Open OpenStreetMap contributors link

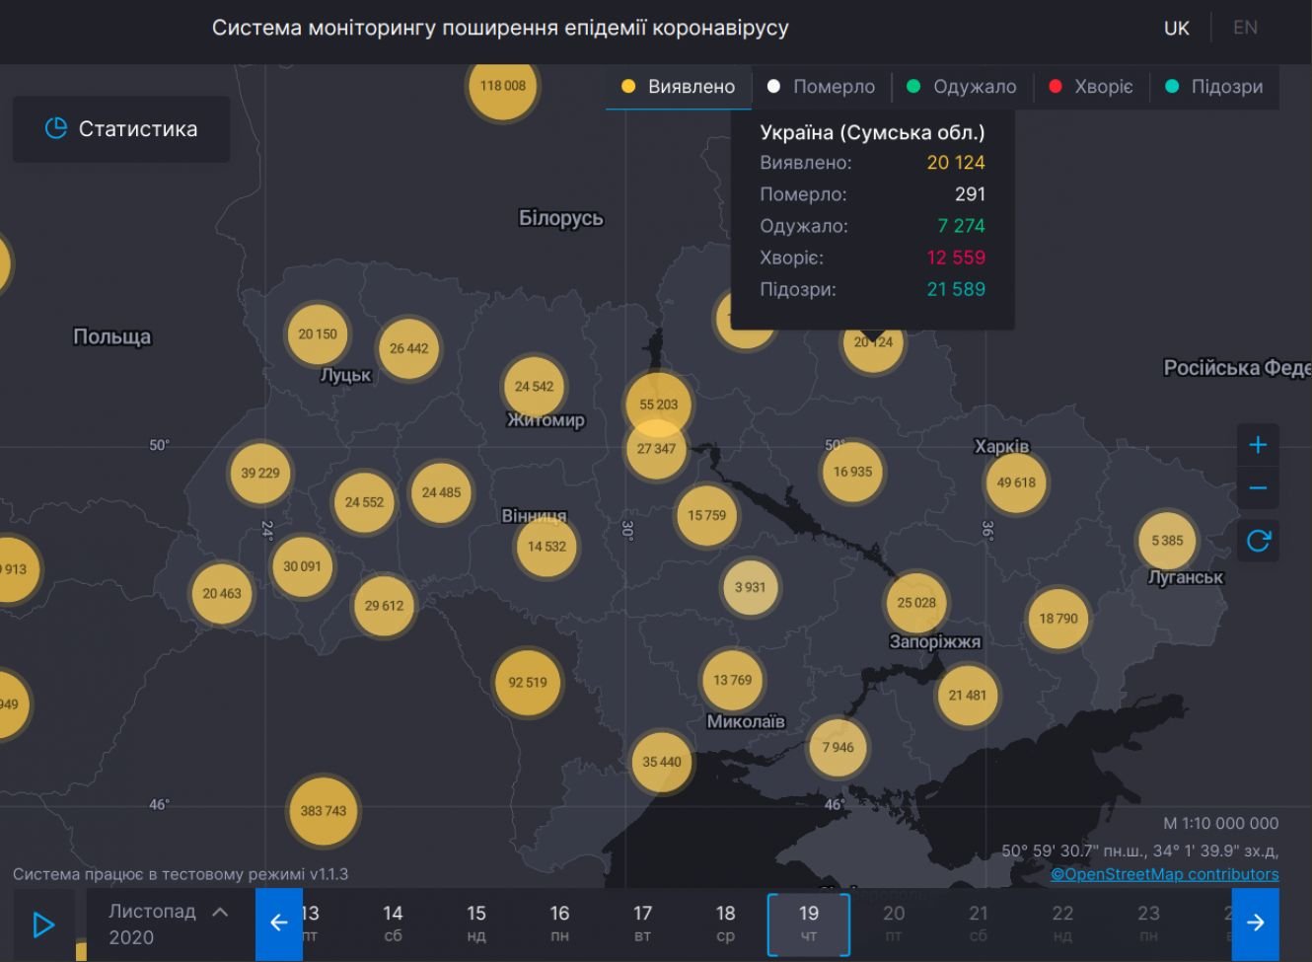(1164, 874)
